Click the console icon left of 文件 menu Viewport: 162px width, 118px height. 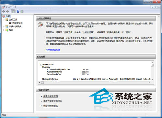tap(4, 7)
